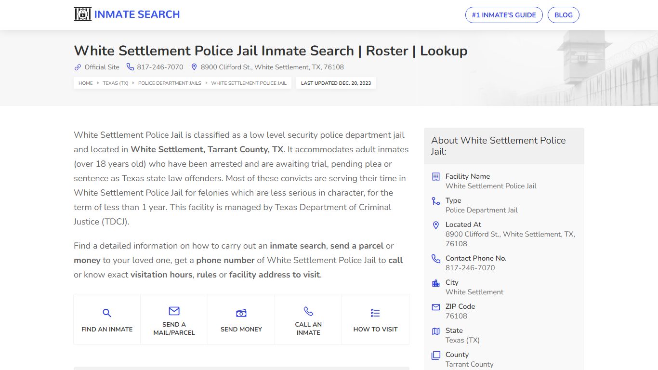Click bold text visitation hours
This screenshot has height=370, width=658.
pyautogui.click(x=161, y=275)
